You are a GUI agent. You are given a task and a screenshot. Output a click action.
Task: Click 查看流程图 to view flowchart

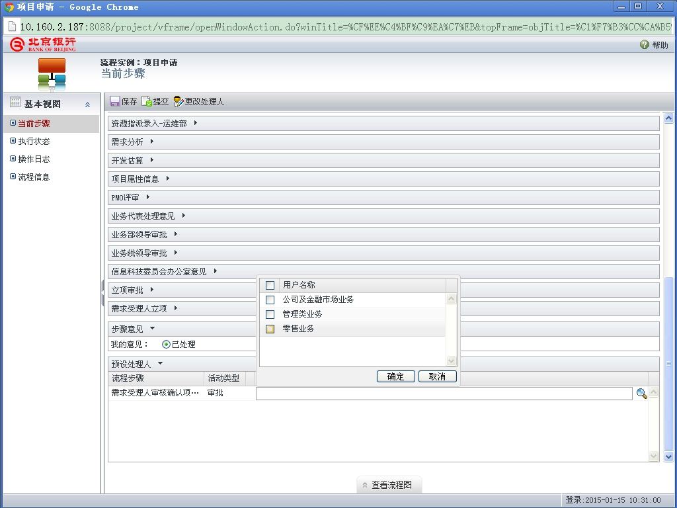point(389,485)
